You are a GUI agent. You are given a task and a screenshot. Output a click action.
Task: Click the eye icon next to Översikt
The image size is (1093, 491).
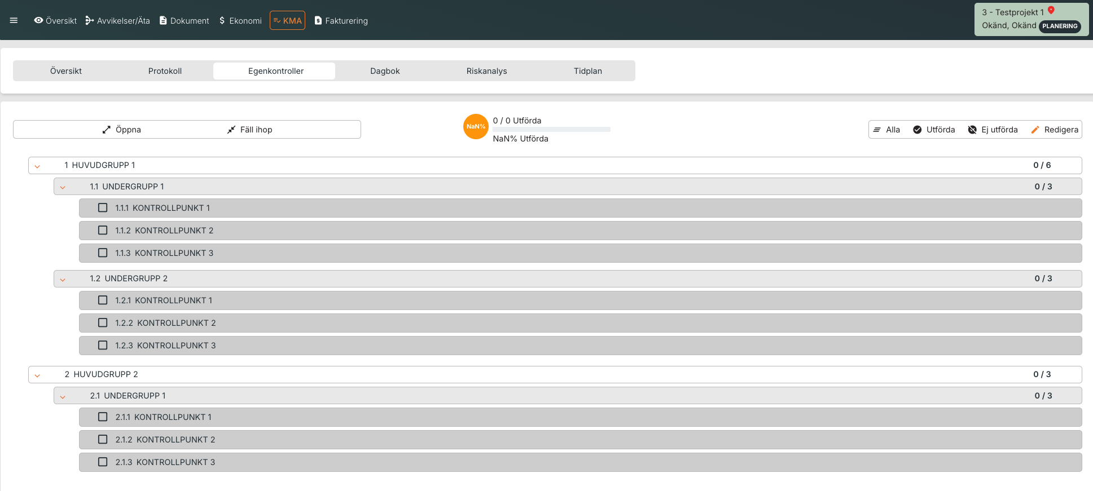38,20
